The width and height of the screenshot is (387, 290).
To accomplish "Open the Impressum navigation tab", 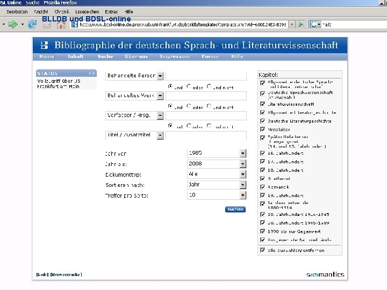I will pyautogui.click(x=175, y=56).
